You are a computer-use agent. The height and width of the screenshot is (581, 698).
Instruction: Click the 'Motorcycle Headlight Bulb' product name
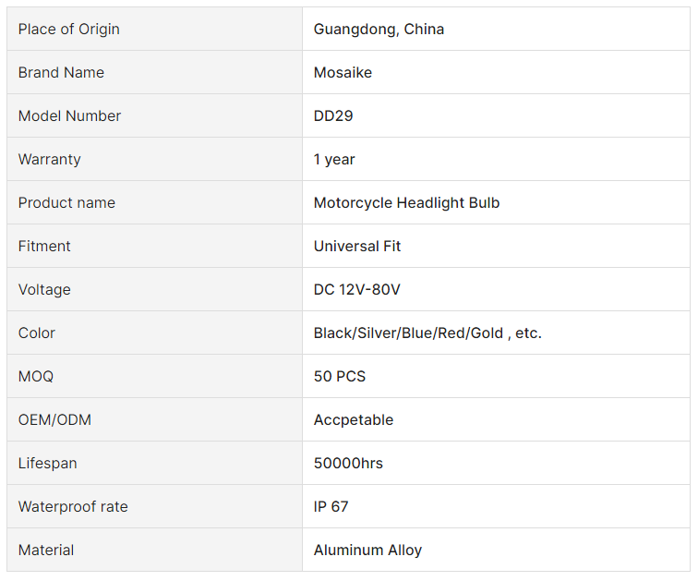406,202
